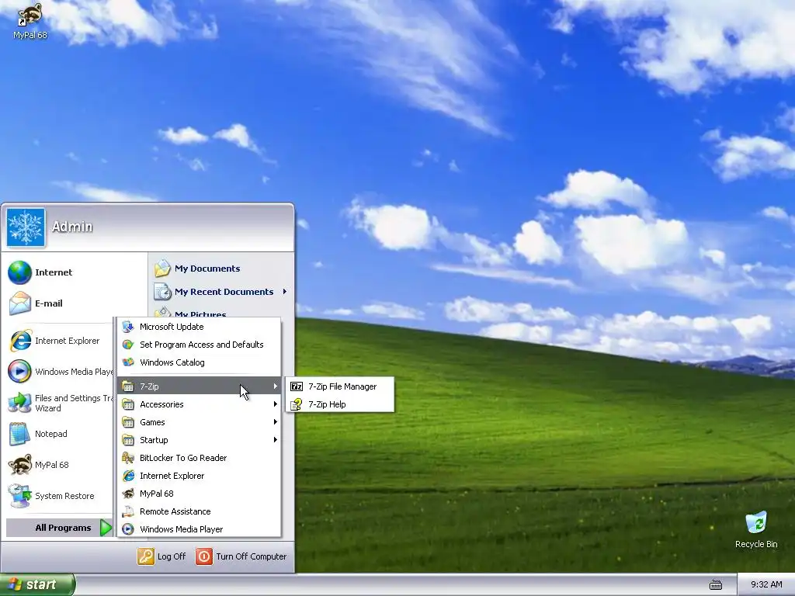Click the Admin user name text

point(72,227)
